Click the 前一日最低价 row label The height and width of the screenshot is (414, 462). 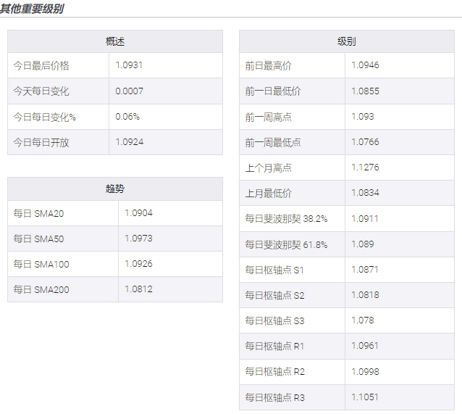272,91
